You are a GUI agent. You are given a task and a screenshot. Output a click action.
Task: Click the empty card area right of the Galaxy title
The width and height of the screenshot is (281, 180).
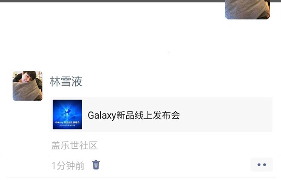pyautogui.click(x=226, y=115)
